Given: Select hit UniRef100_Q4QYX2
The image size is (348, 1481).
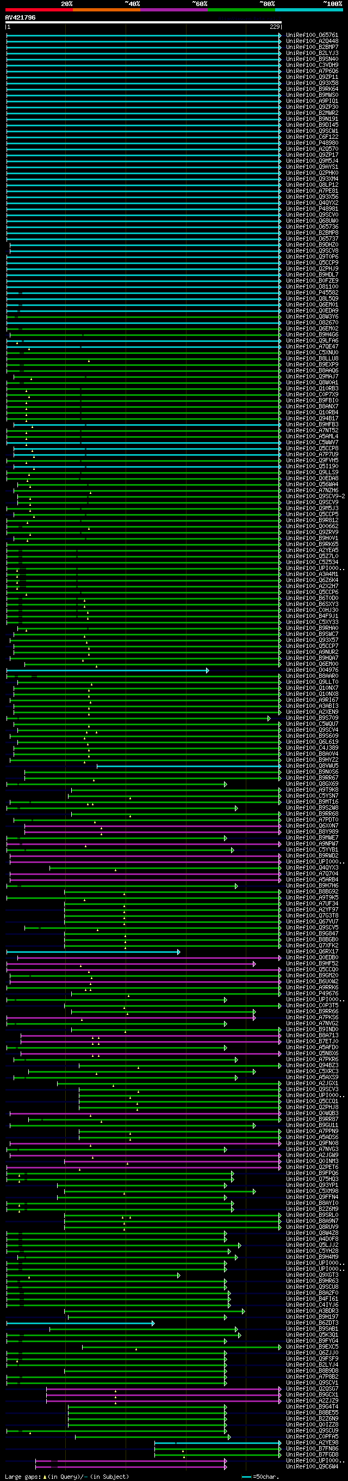Looking at the screenshot, I should tap(313, 203).
